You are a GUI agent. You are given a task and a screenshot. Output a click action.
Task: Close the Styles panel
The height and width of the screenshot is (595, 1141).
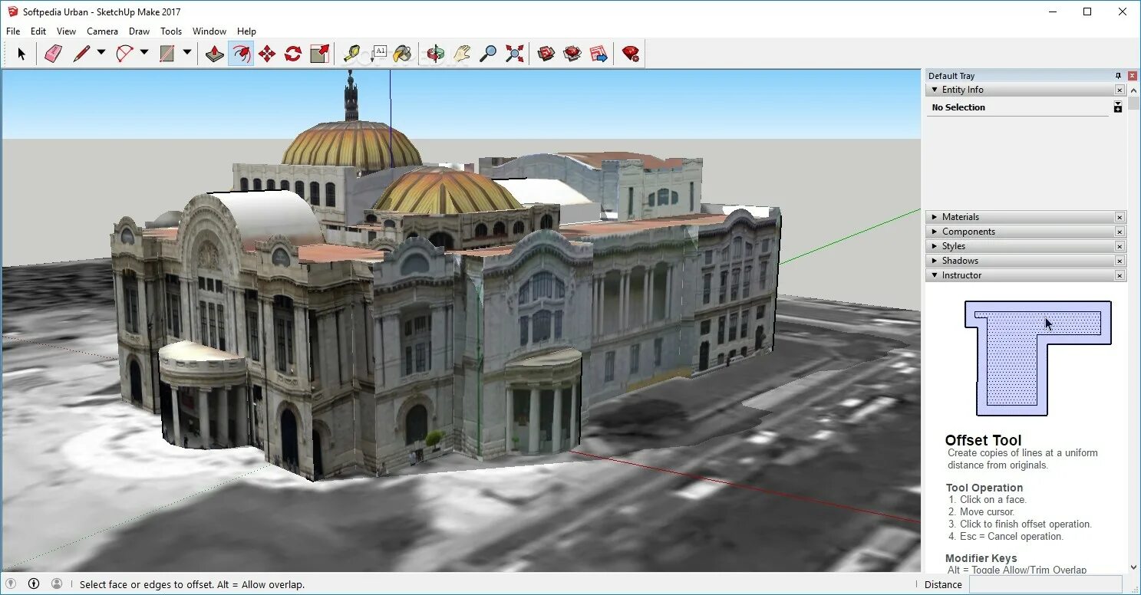coord(1120,246)
